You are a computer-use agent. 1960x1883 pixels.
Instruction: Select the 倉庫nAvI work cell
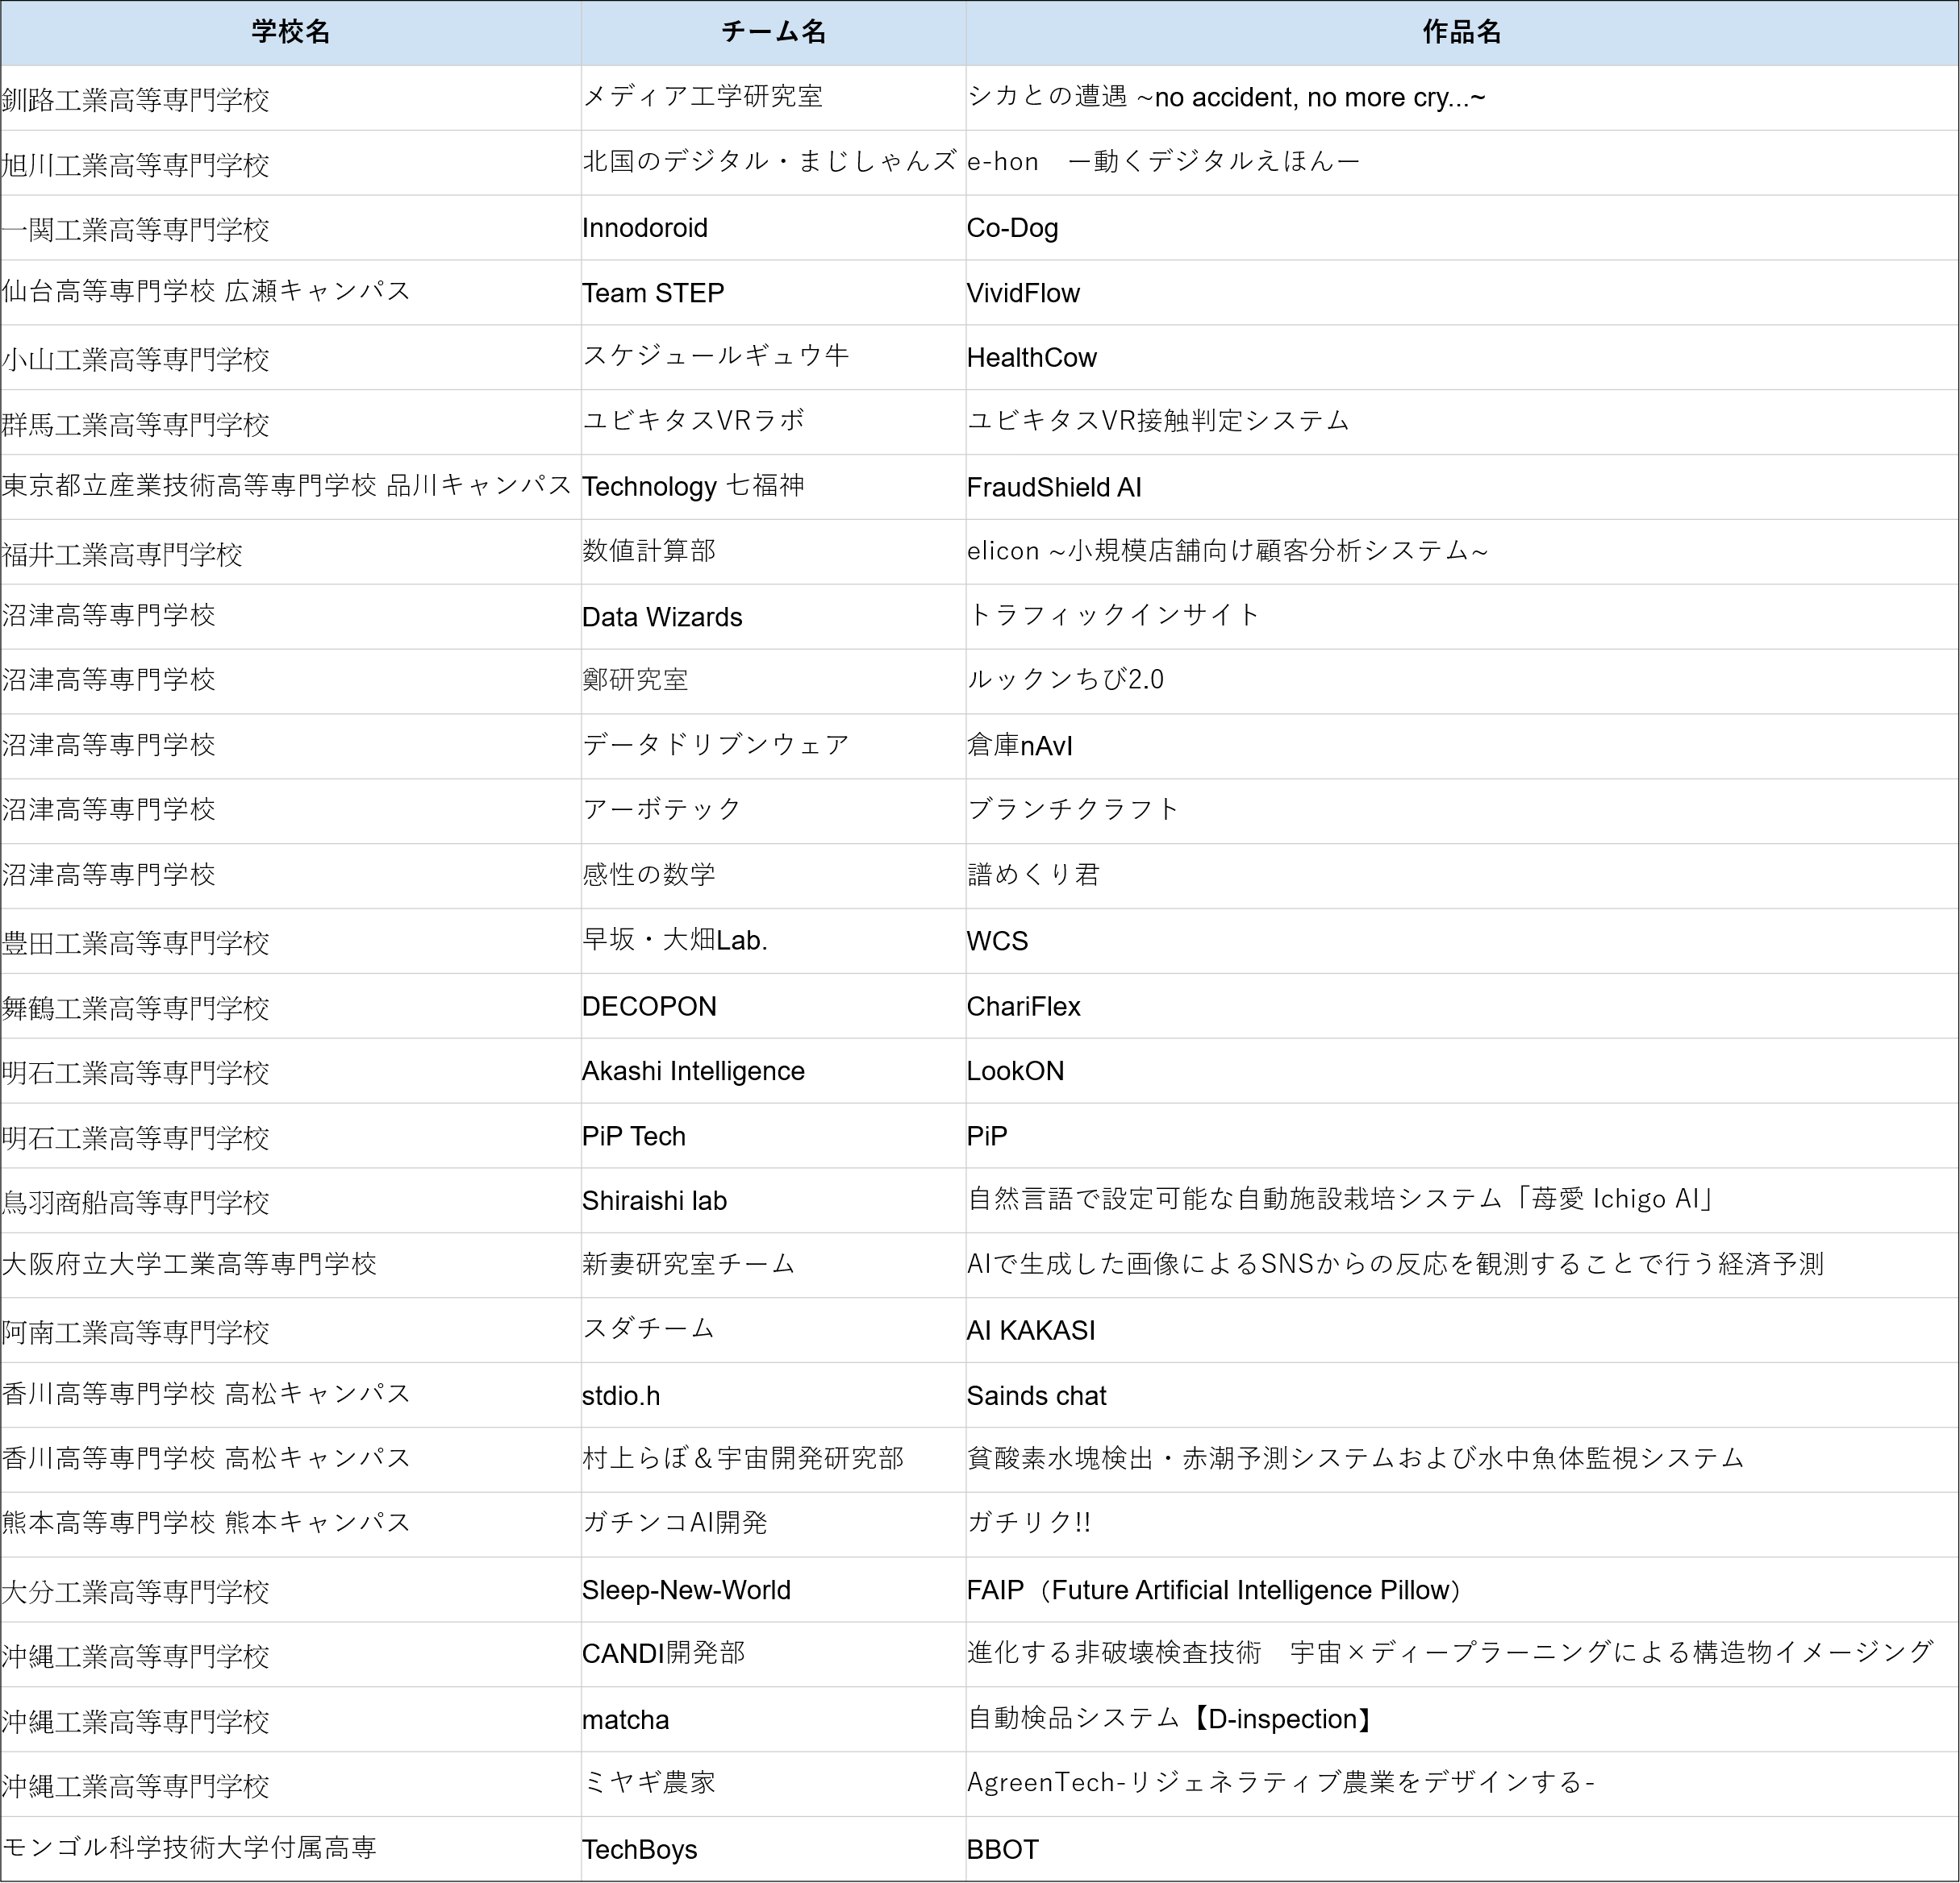click(1019, 746)
